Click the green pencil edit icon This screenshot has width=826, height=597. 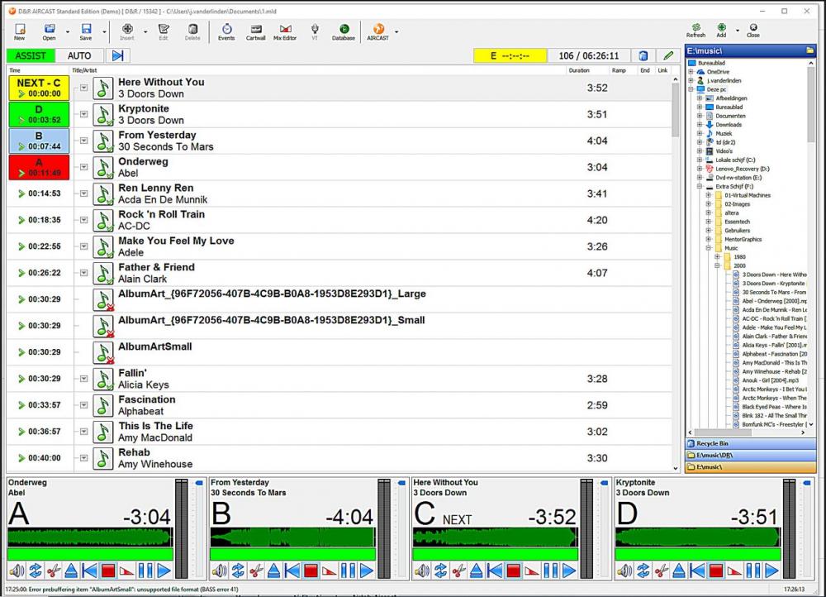(668, 55)
